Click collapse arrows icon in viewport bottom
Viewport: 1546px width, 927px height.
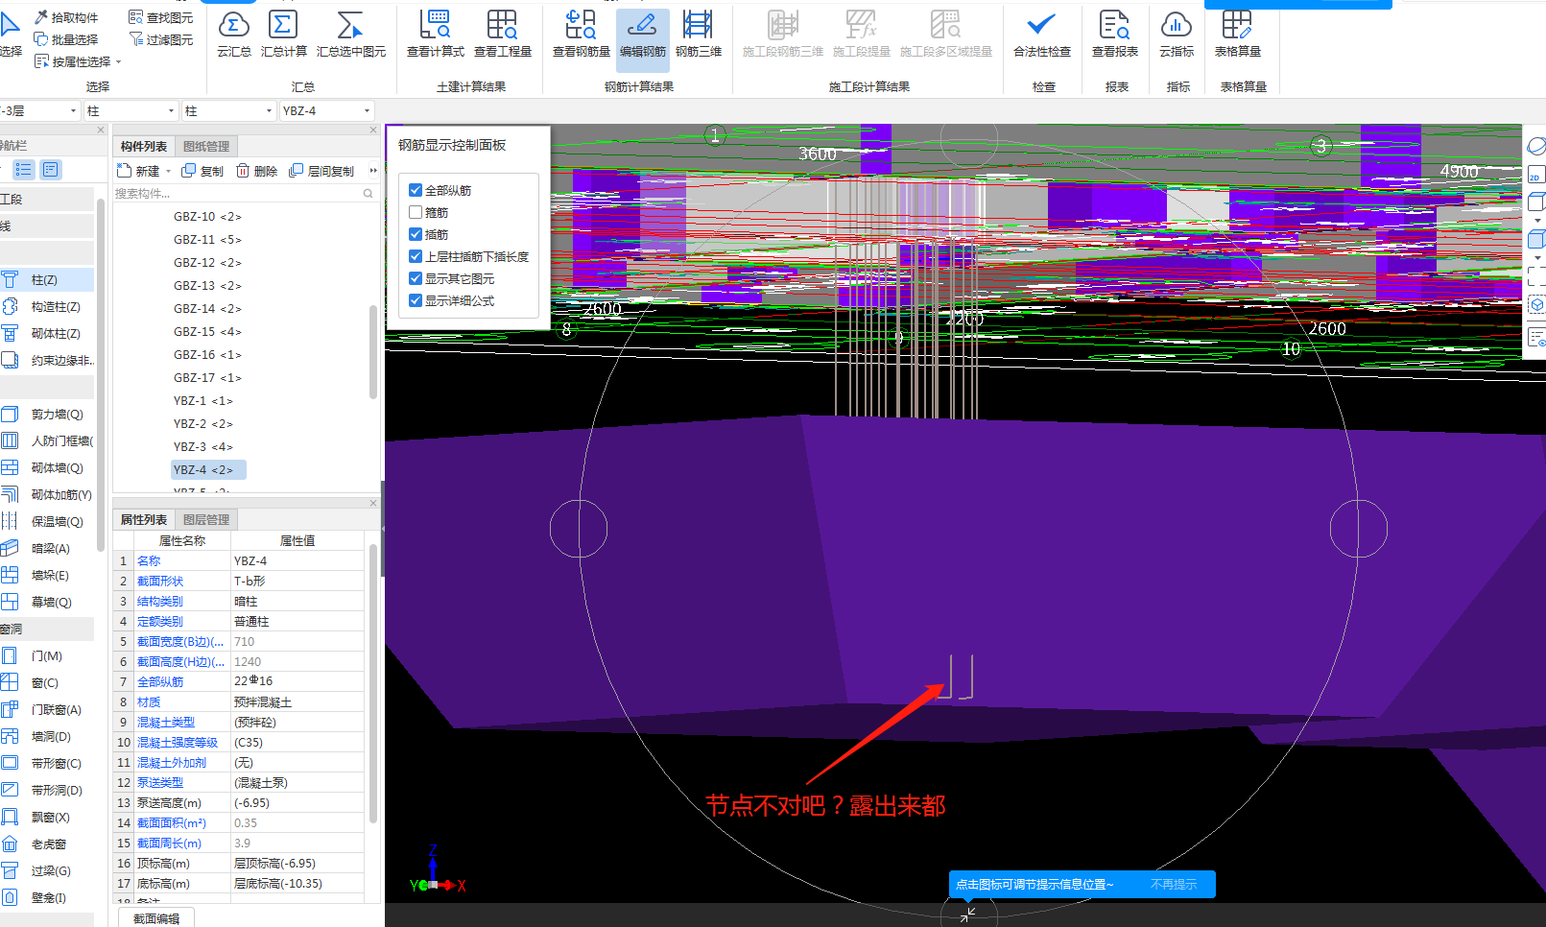[967, 914]
